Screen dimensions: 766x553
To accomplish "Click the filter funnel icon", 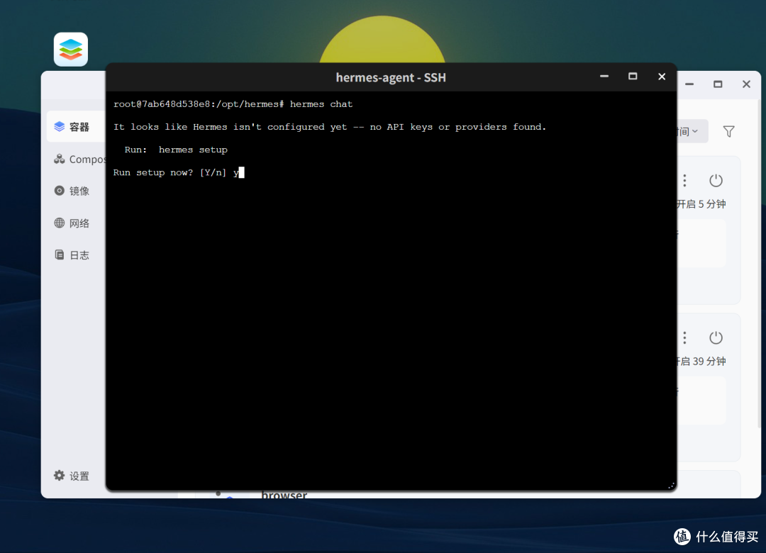I will pos(729,131).
